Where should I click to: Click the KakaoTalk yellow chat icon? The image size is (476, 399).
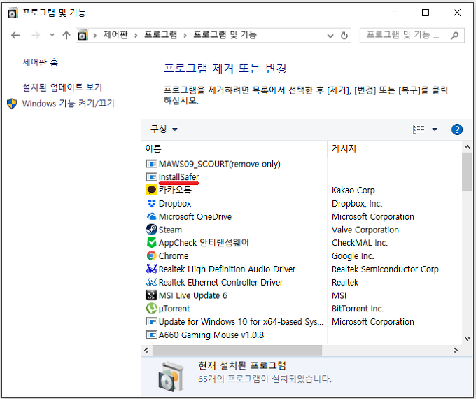click(151, 190)
